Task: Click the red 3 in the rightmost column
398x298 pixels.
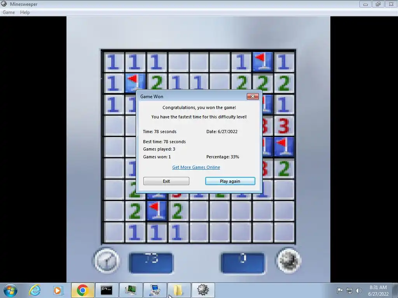Action: click(284, 125)
